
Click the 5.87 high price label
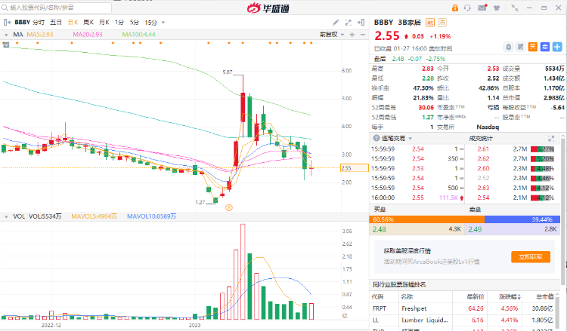pyautogui.click(x=228, y=72)
